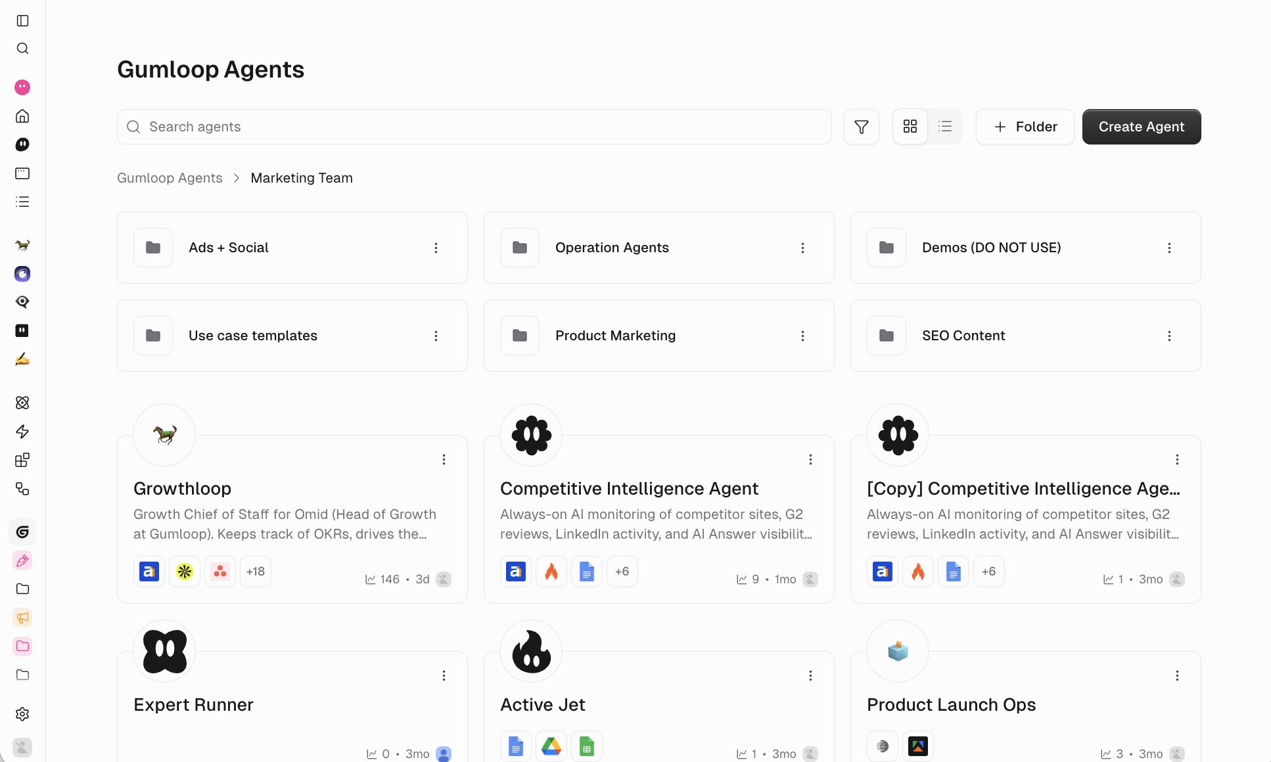
Task: Open the horse agent shortcut in the sidebar
Action: click(x=22, y=245)
